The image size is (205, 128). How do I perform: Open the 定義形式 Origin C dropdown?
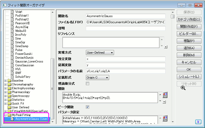[97, 78]
